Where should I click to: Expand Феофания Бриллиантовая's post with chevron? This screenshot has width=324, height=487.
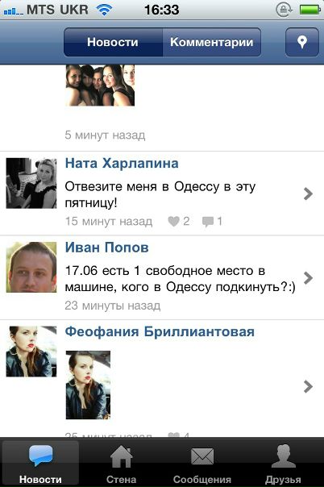pyautogui.click(x=308, y=386)
